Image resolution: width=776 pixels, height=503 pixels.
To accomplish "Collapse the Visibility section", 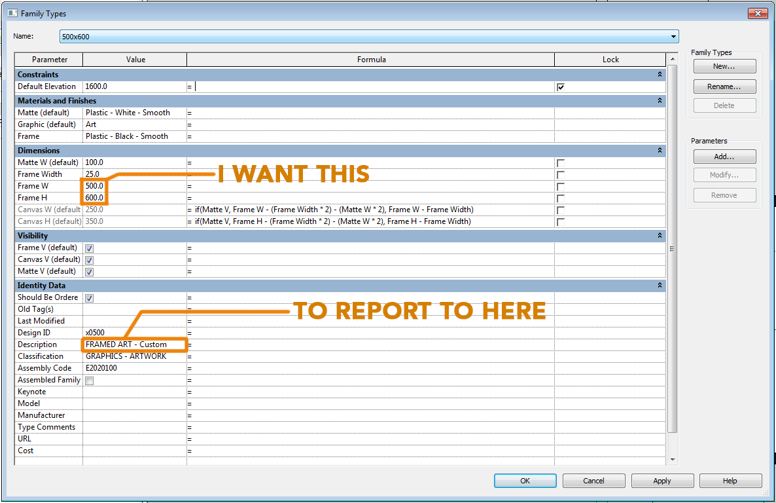I will [659, 235].
